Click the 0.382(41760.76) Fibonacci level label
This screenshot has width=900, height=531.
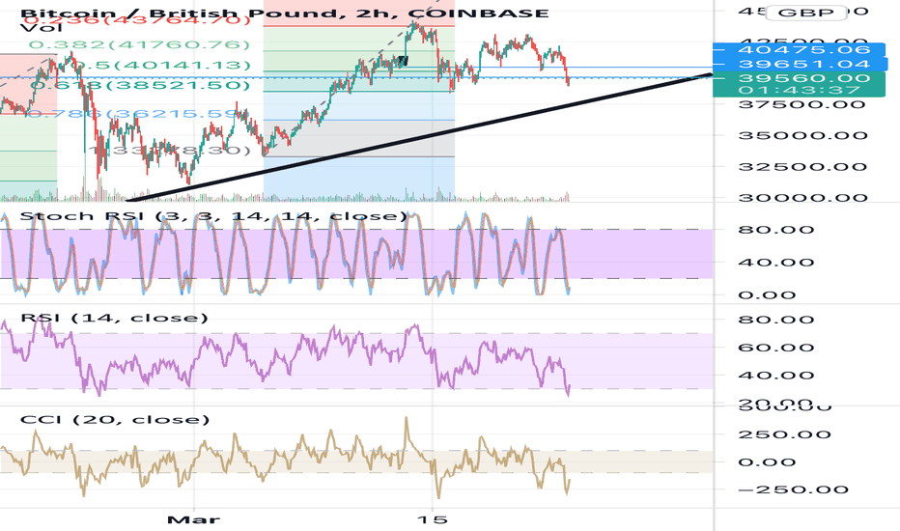click(x=139, y=44)
